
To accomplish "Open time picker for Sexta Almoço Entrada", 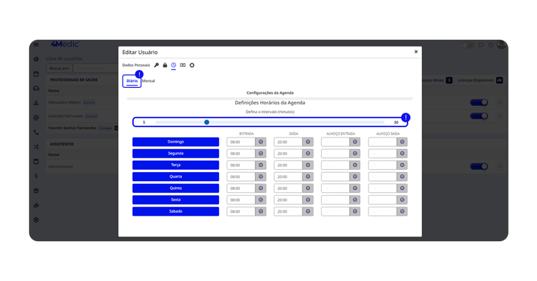I will pos(355,200).
